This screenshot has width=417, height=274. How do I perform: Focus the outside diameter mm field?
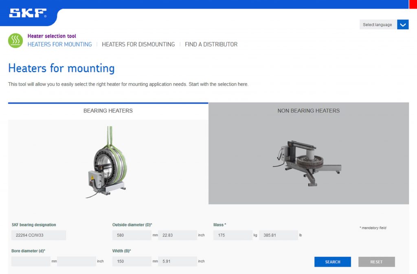point(132,235)
